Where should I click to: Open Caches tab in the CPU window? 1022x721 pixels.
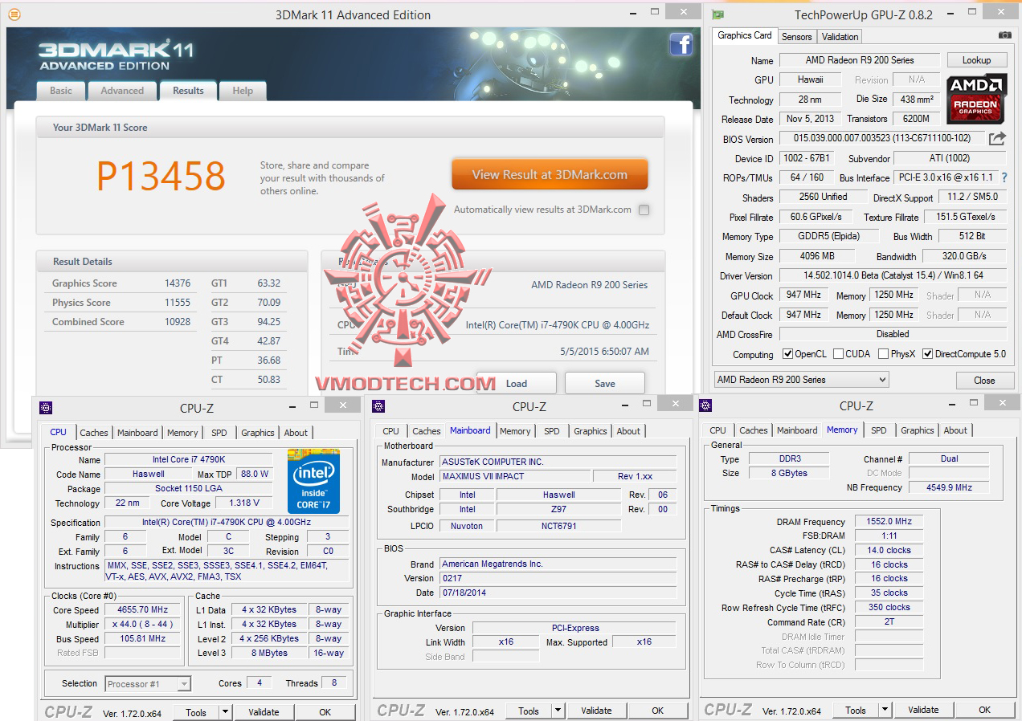click(94, 433)
